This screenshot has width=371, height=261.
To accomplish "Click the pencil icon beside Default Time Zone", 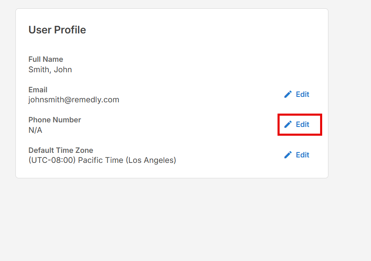I will click(288, 155).
